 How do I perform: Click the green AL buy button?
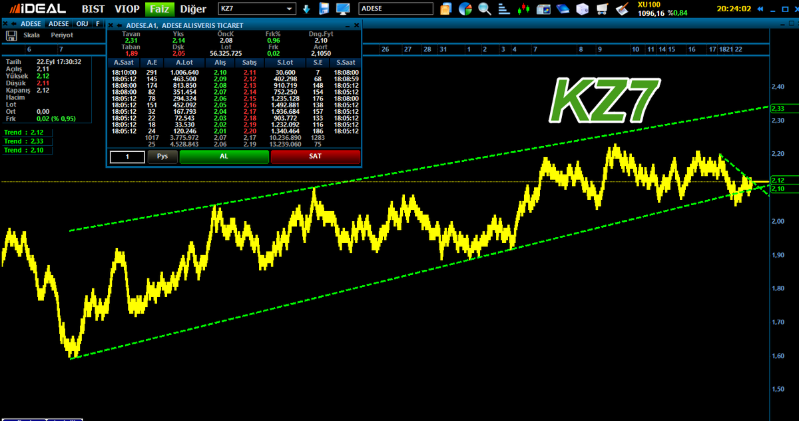[x=224, y=157]
